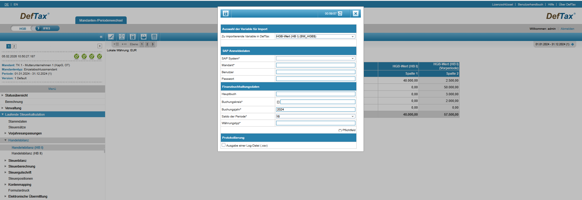Open the edit pencil toolbar icon
The width and height of the screenshot is (582, 200).
coord(111,37)
